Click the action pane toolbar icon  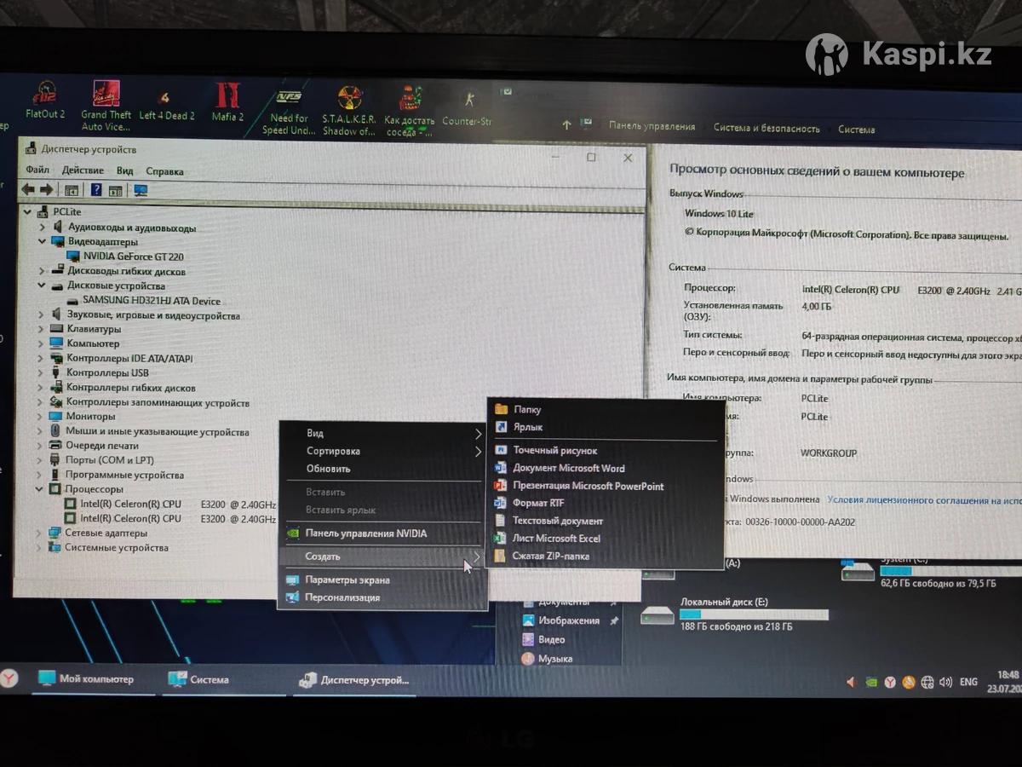(115, 190)
